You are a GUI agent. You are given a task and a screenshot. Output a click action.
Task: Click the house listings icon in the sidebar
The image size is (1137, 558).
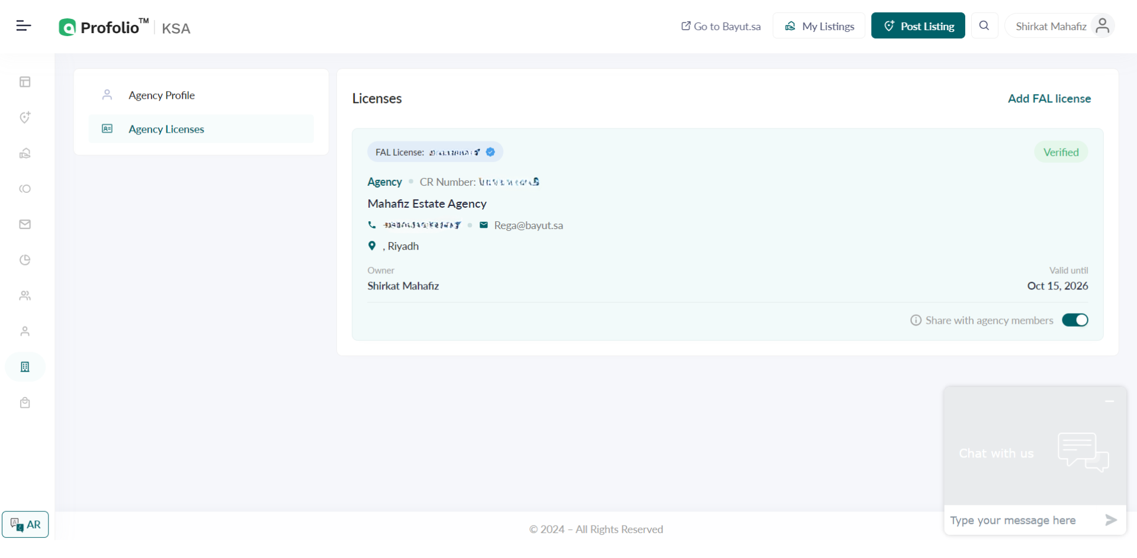[x=25, y=153]
